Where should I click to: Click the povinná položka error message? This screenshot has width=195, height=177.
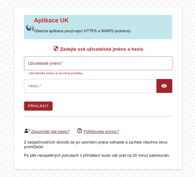pos(56,73)
